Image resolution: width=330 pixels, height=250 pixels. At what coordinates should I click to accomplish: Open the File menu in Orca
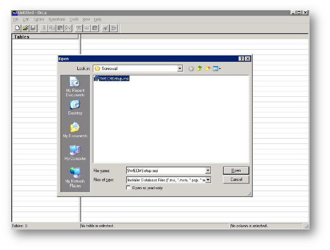point(16,19)
